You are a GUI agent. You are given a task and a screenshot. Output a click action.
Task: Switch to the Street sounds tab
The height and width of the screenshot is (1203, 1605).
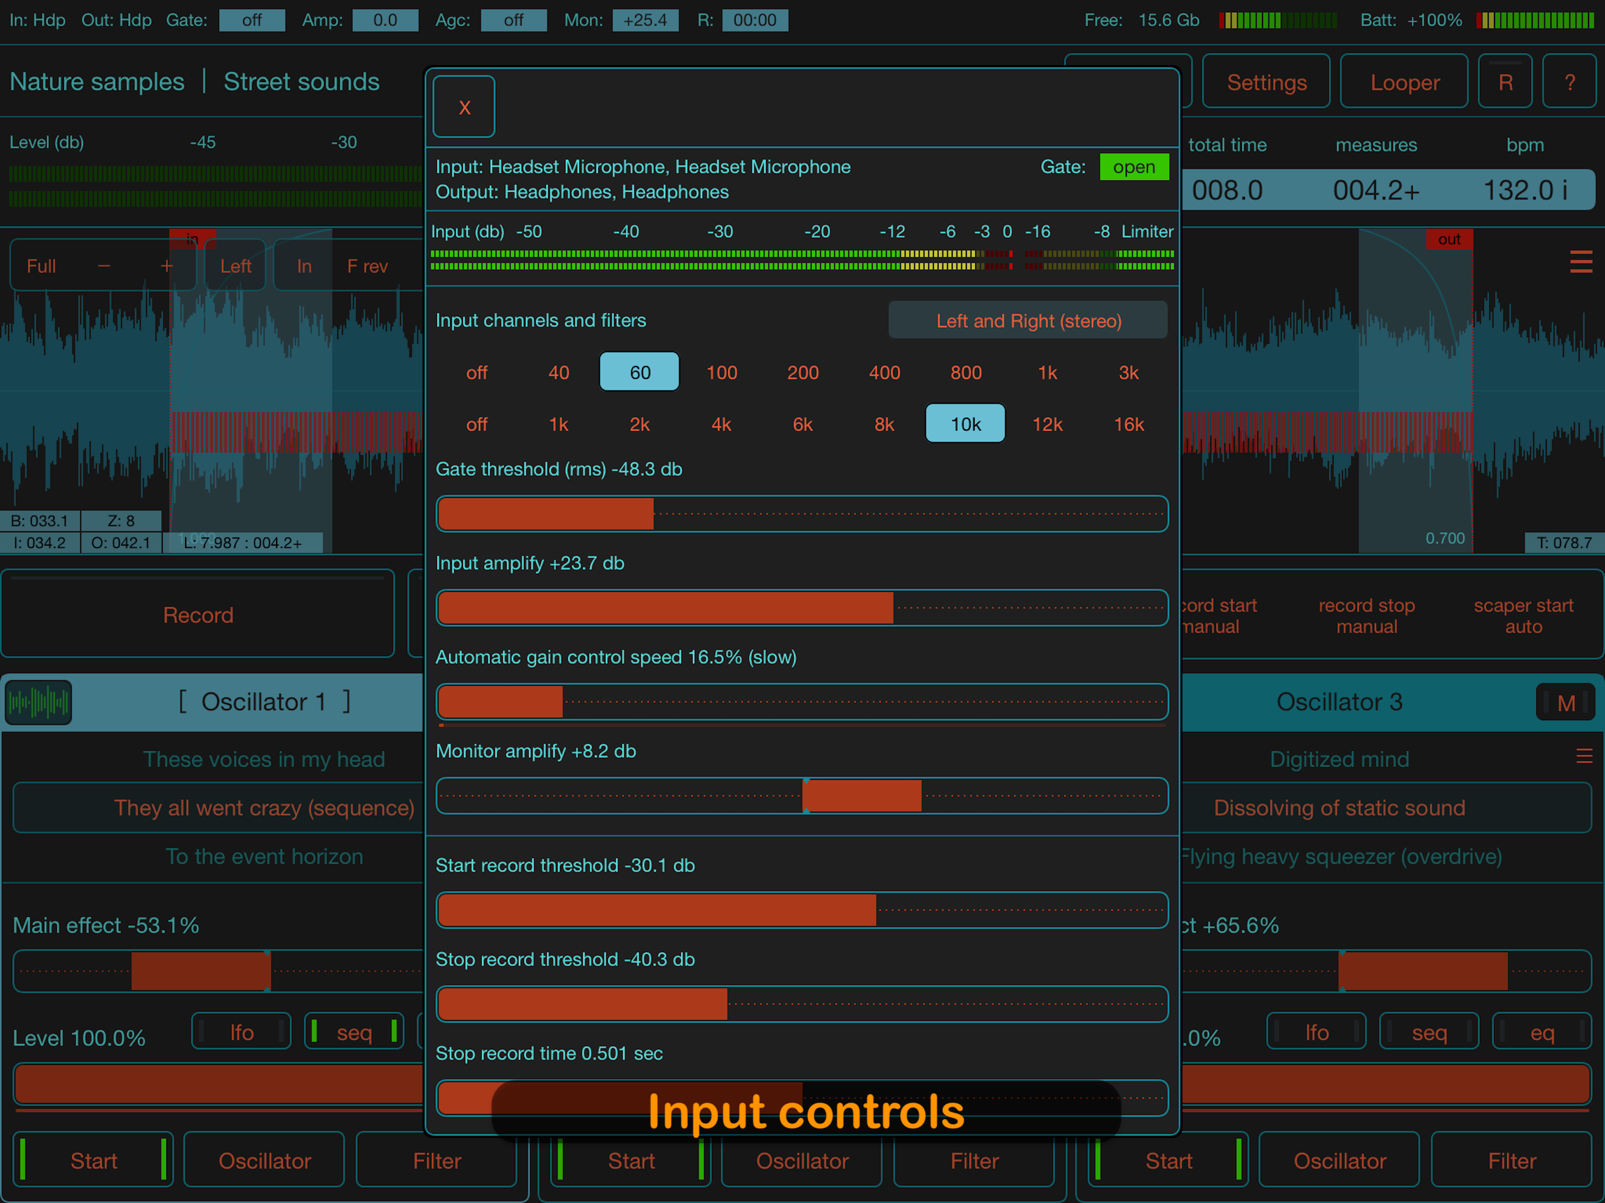(x=302, y=81)
